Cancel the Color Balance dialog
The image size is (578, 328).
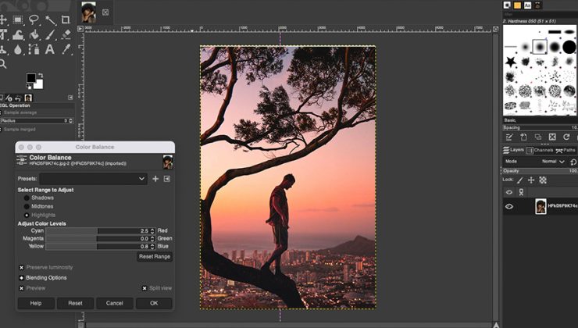(x=115, y=303)
